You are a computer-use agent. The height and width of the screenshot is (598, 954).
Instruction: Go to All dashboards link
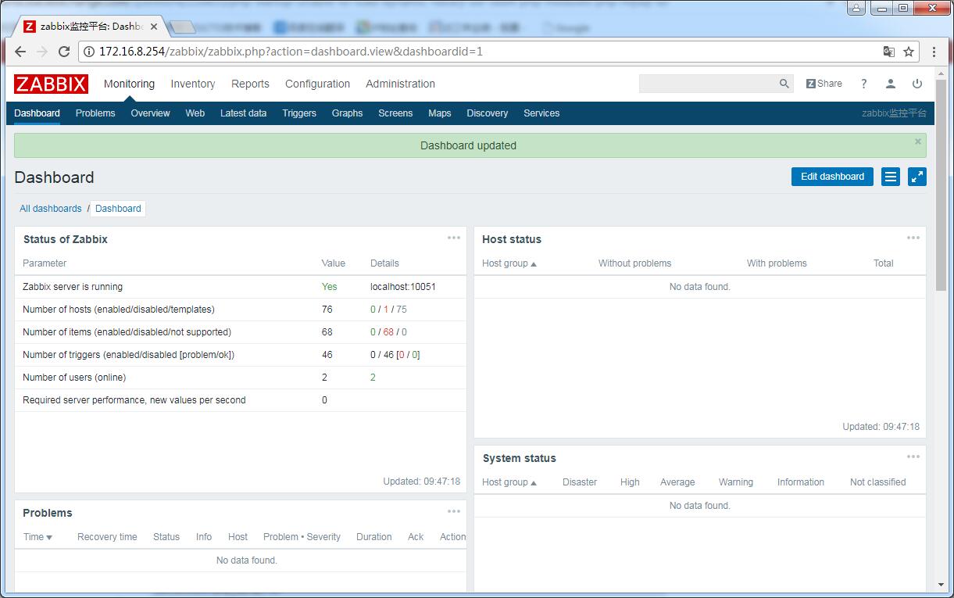[51, 209]
